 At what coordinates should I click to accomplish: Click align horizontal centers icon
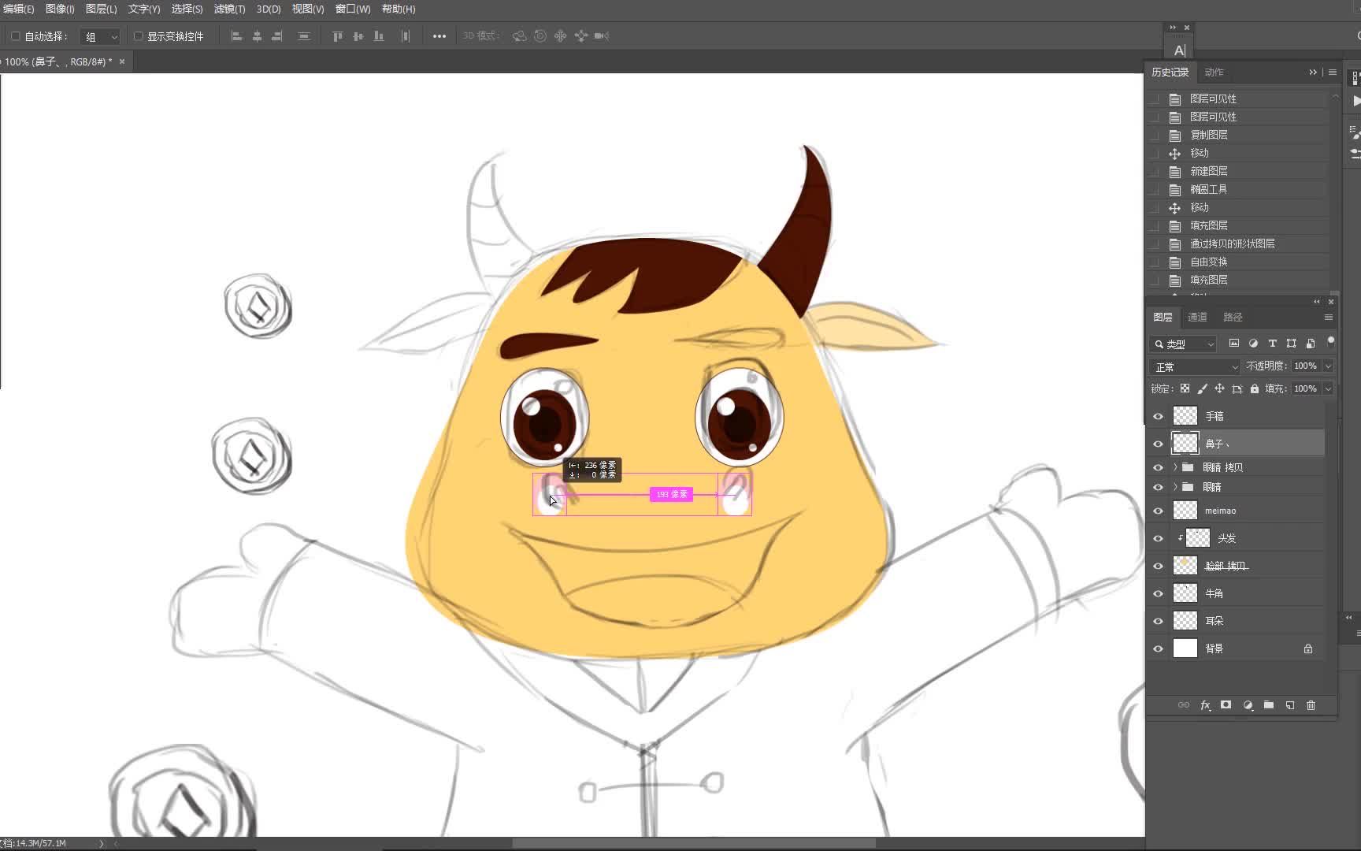point(257,36)
